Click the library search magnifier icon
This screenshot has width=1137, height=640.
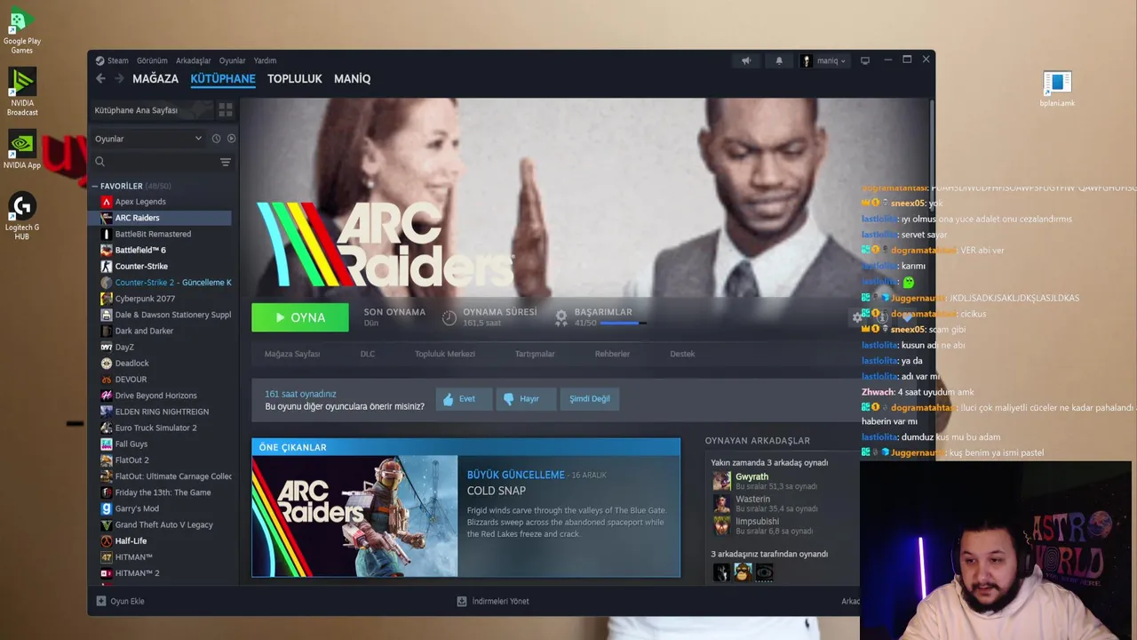tap(100, 162)
